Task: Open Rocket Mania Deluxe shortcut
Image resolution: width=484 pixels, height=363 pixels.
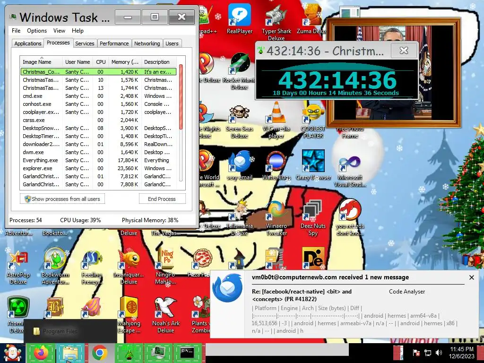Action: point(240,71)
